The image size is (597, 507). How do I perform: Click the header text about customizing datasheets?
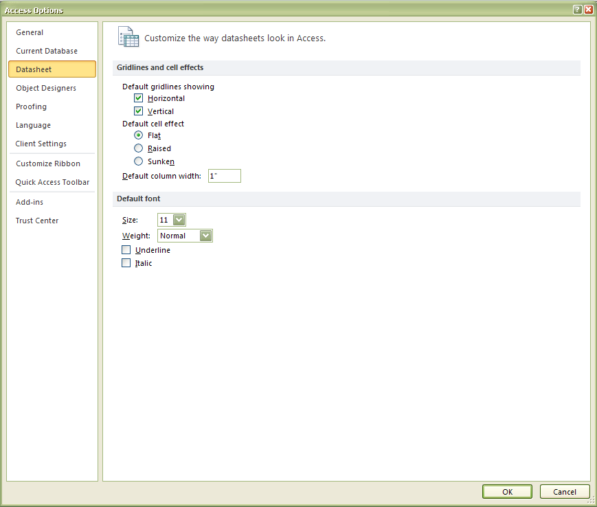235,38
